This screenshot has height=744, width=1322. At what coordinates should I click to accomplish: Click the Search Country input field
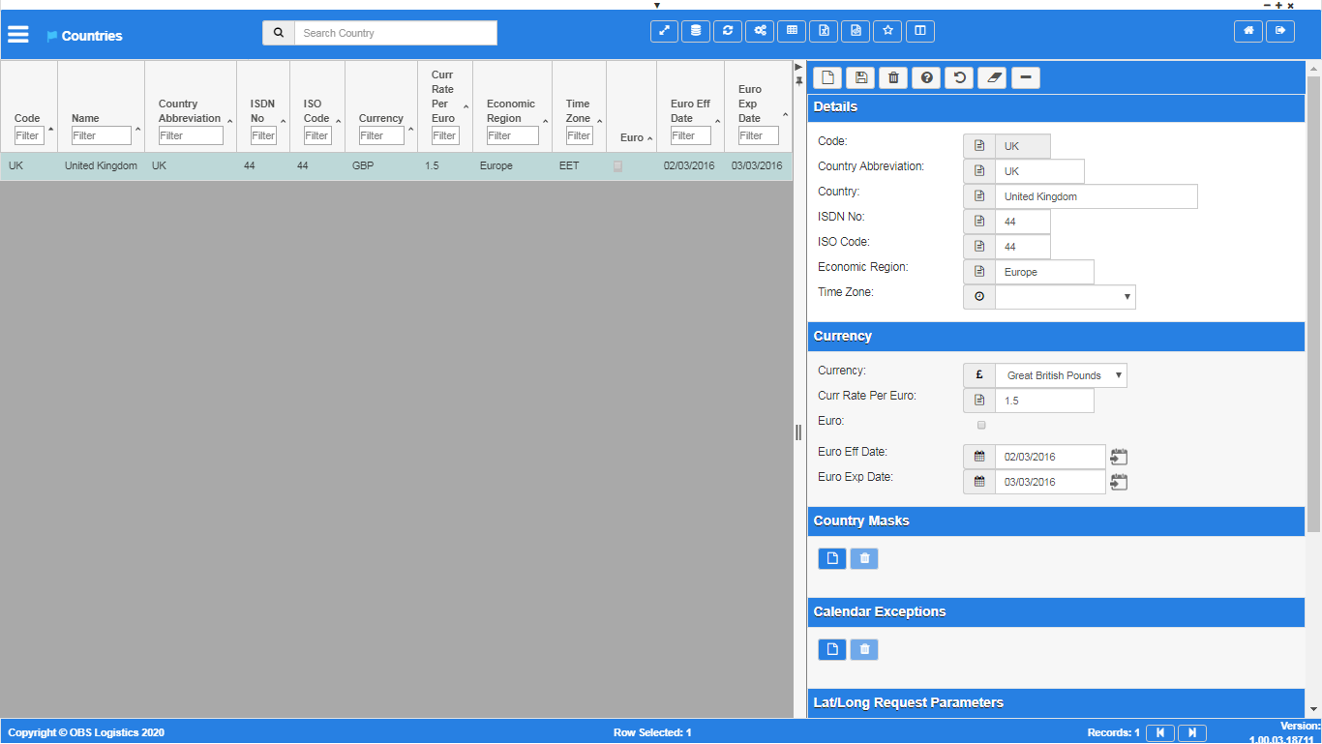pyautogui.click(x=396, y=33)
